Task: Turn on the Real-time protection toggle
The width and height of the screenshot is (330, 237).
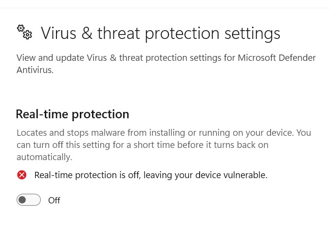Action: coord(29,200)
